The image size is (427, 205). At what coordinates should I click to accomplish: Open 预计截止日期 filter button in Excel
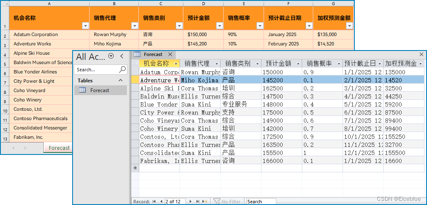tap(309, 26)
